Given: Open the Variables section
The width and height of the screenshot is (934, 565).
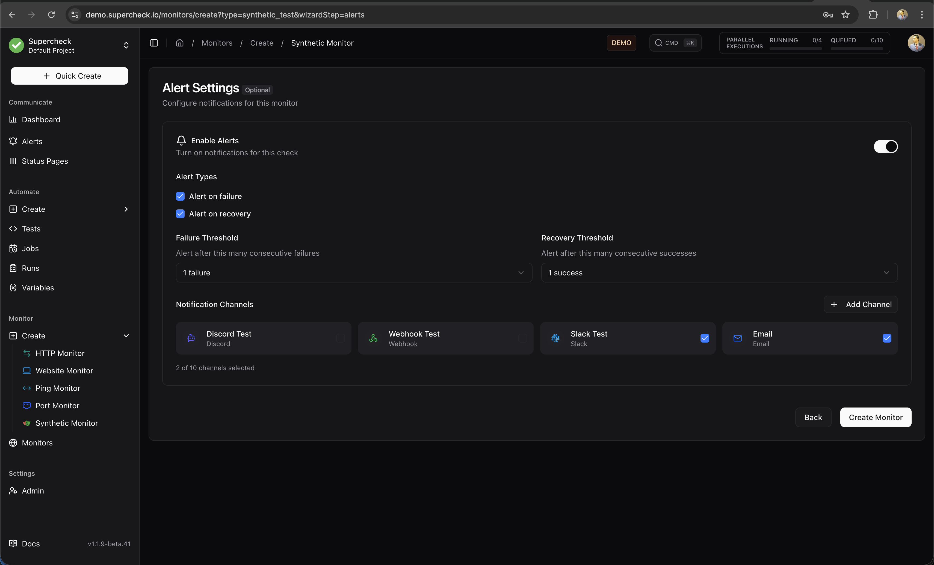Looking at the screenshot, I should pos(38,288).
